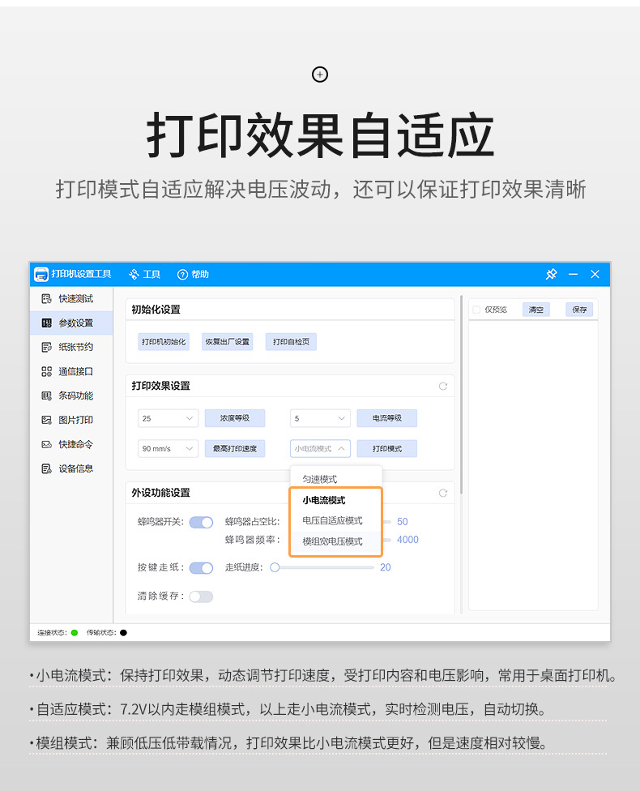Image resolution: width=640 pixels, height=791 pixels.
Task: Click the 走纸进度 slider handle
Action: pyautogui.click(x=275, y=567)
